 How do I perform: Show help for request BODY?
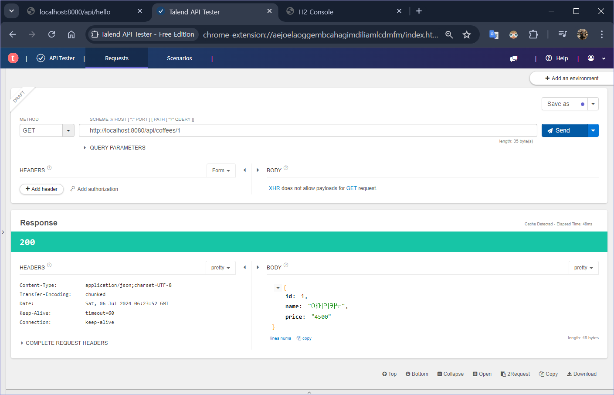pos(286,168)
